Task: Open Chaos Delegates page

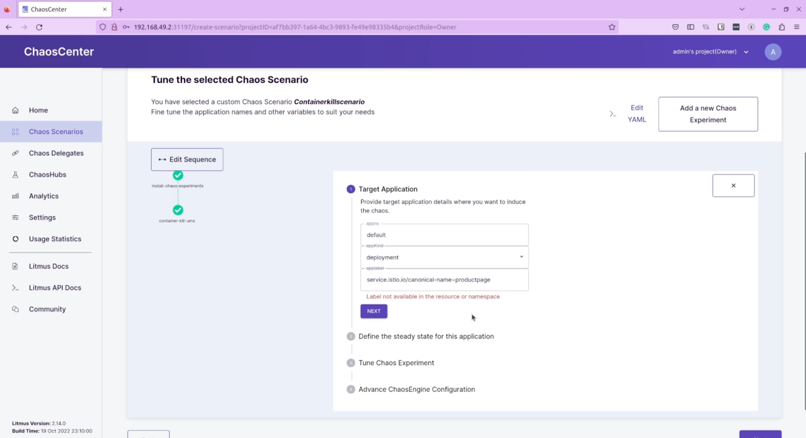Action: [56, 153]
